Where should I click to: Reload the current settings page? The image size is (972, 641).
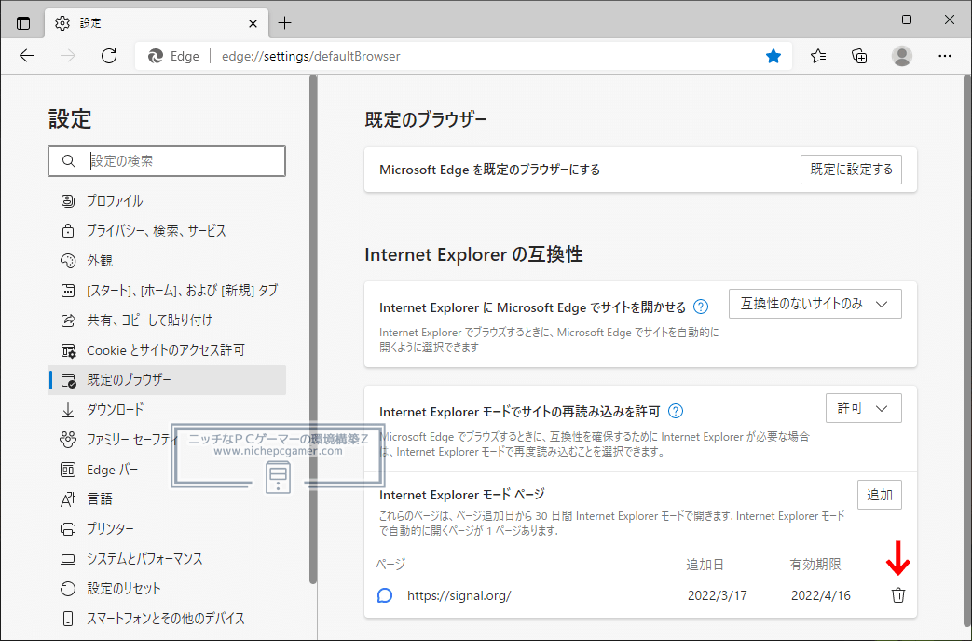click(109, 56)
